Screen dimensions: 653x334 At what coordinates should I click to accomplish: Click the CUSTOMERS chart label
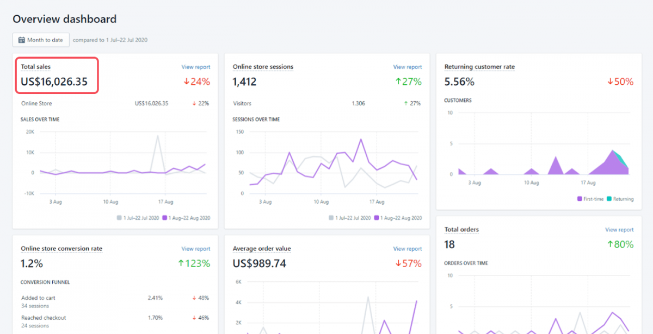[x=458, y=100]
